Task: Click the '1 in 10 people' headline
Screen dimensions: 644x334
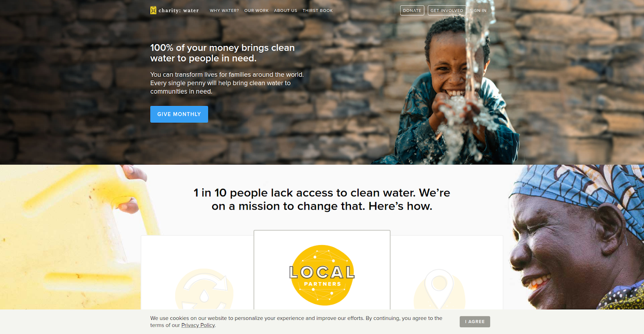Action: 322,199
